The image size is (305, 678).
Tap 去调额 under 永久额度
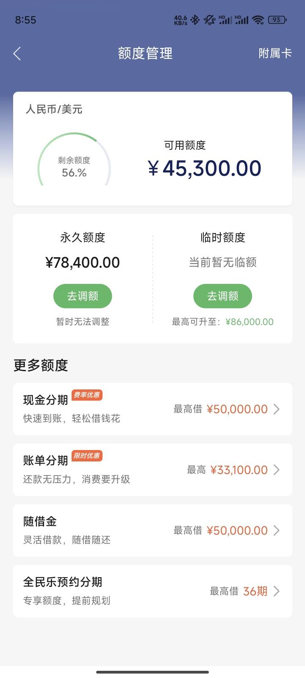click(83, 296)
